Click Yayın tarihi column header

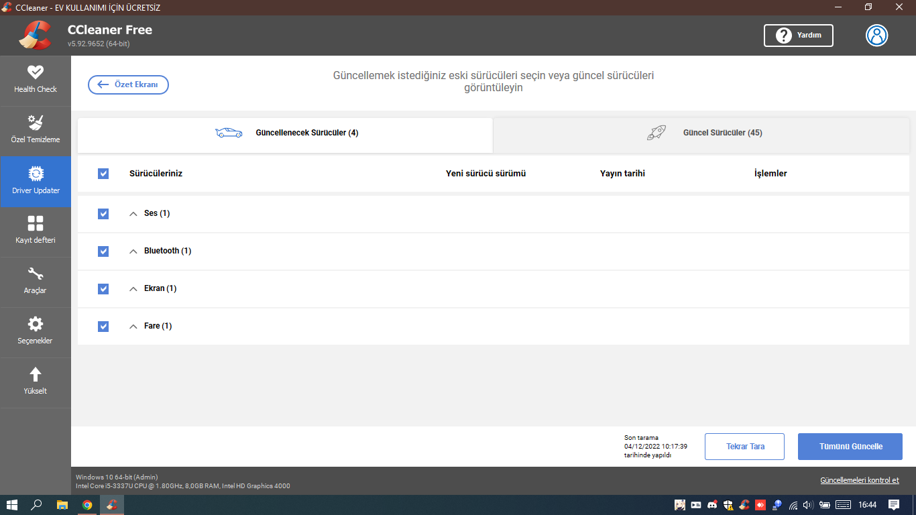(x=622, y=174)
